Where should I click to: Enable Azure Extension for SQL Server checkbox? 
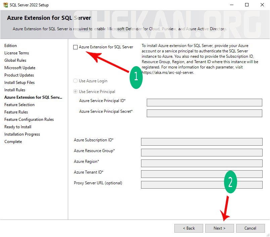[x=76, y=47]
